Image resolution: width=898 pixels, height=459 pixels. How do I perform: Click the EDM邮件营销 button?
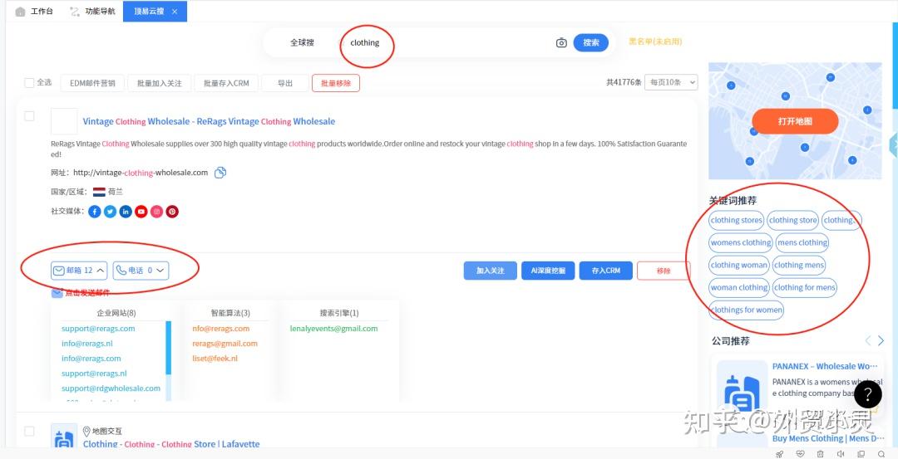tap(92, 83)
